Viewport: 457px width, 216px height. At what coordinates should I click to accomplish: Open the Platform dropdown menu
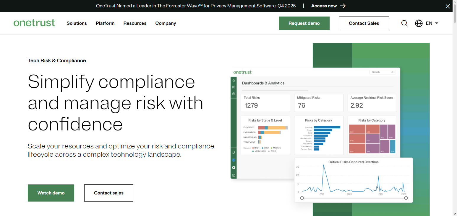point(105,23)
